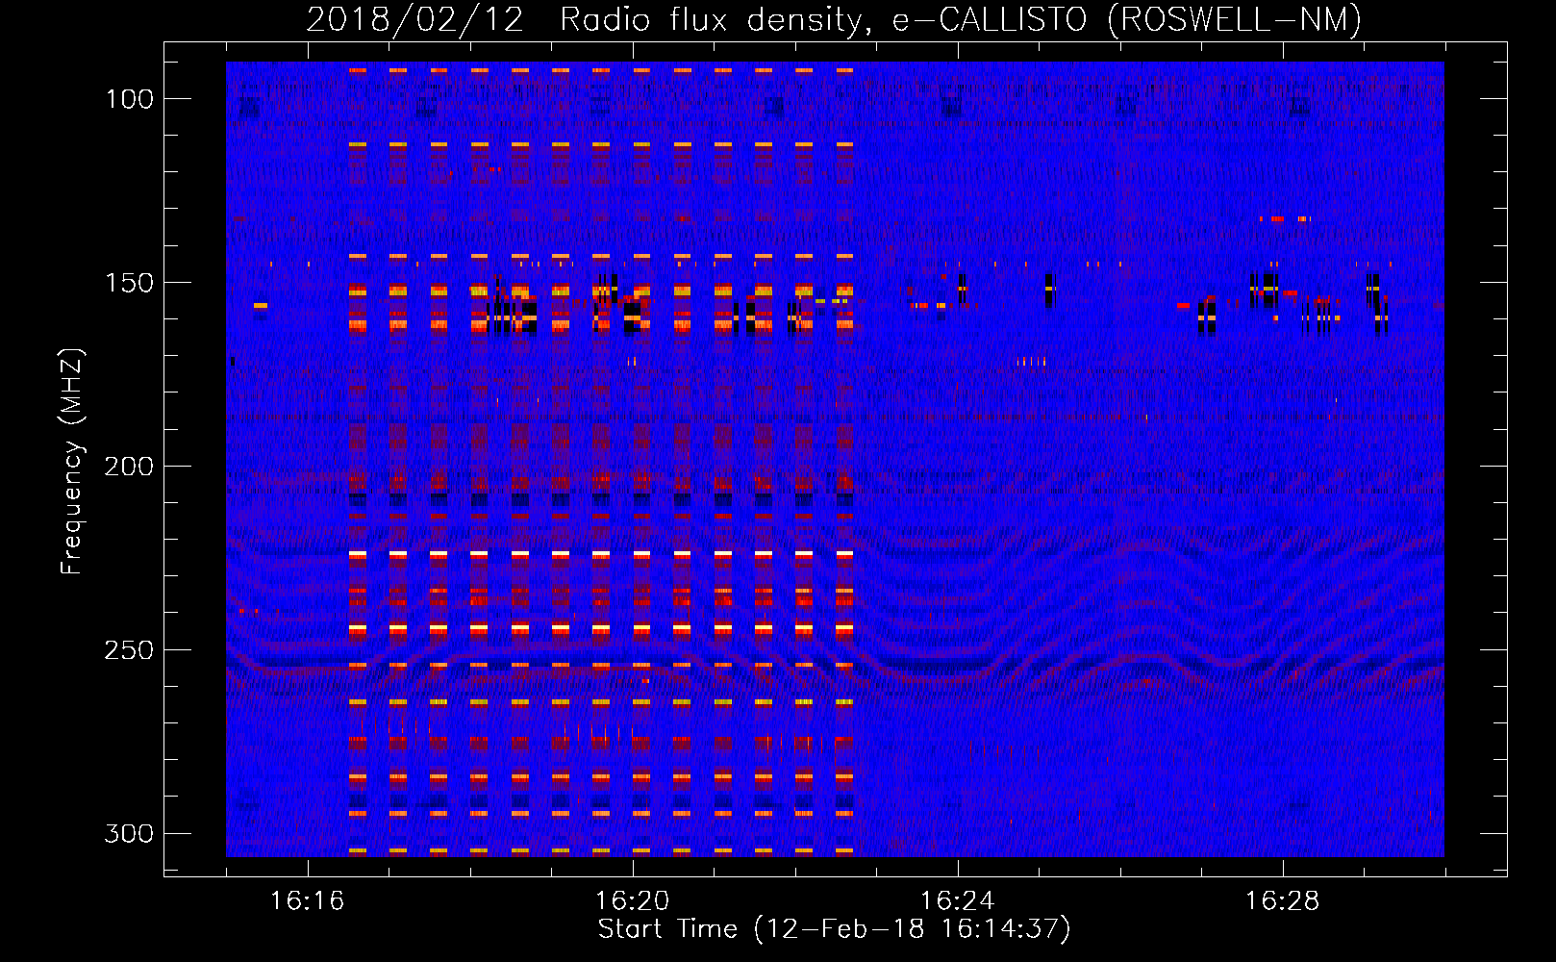Click the 200 frequency tick label
The width and height of the screenshot is (1556, 962).
pos(130,467)
